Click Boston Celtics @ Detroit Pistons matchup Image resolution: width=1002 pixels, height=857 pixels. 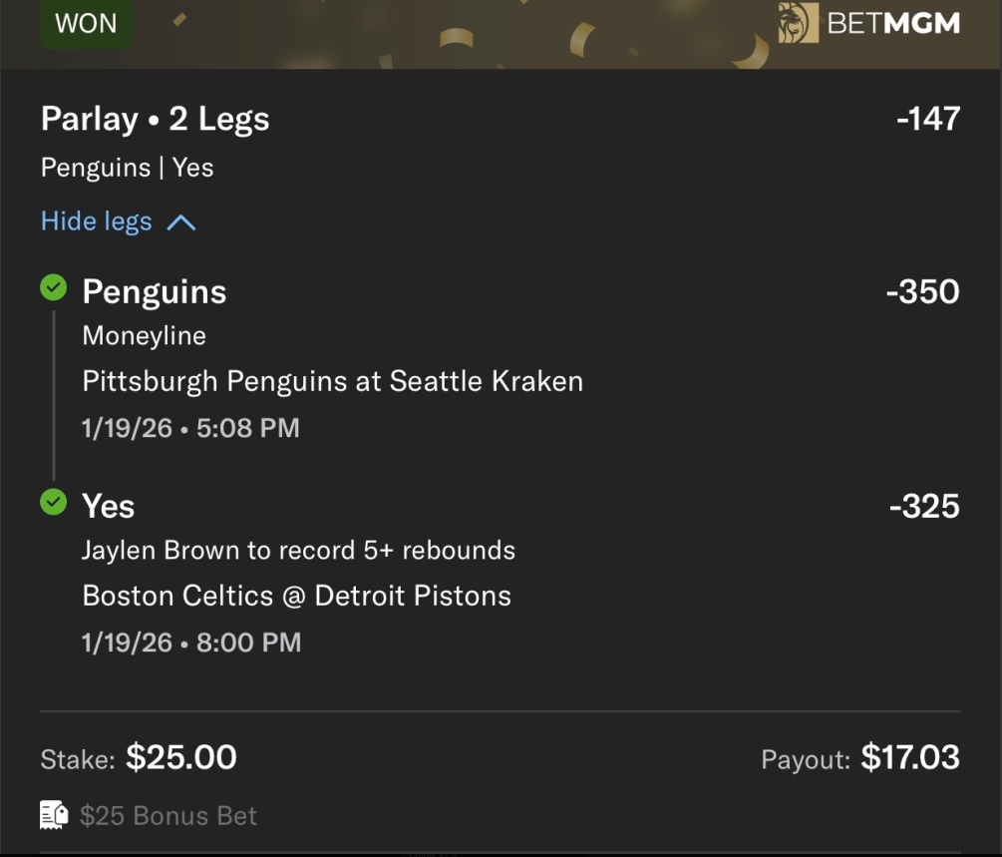296,596
